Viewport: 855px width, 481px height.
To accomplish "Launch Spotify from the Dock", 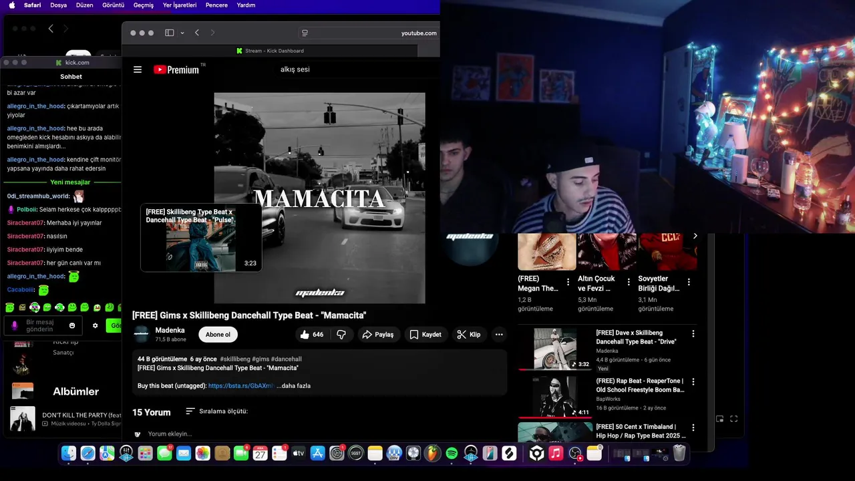I will tap(452, 454).
